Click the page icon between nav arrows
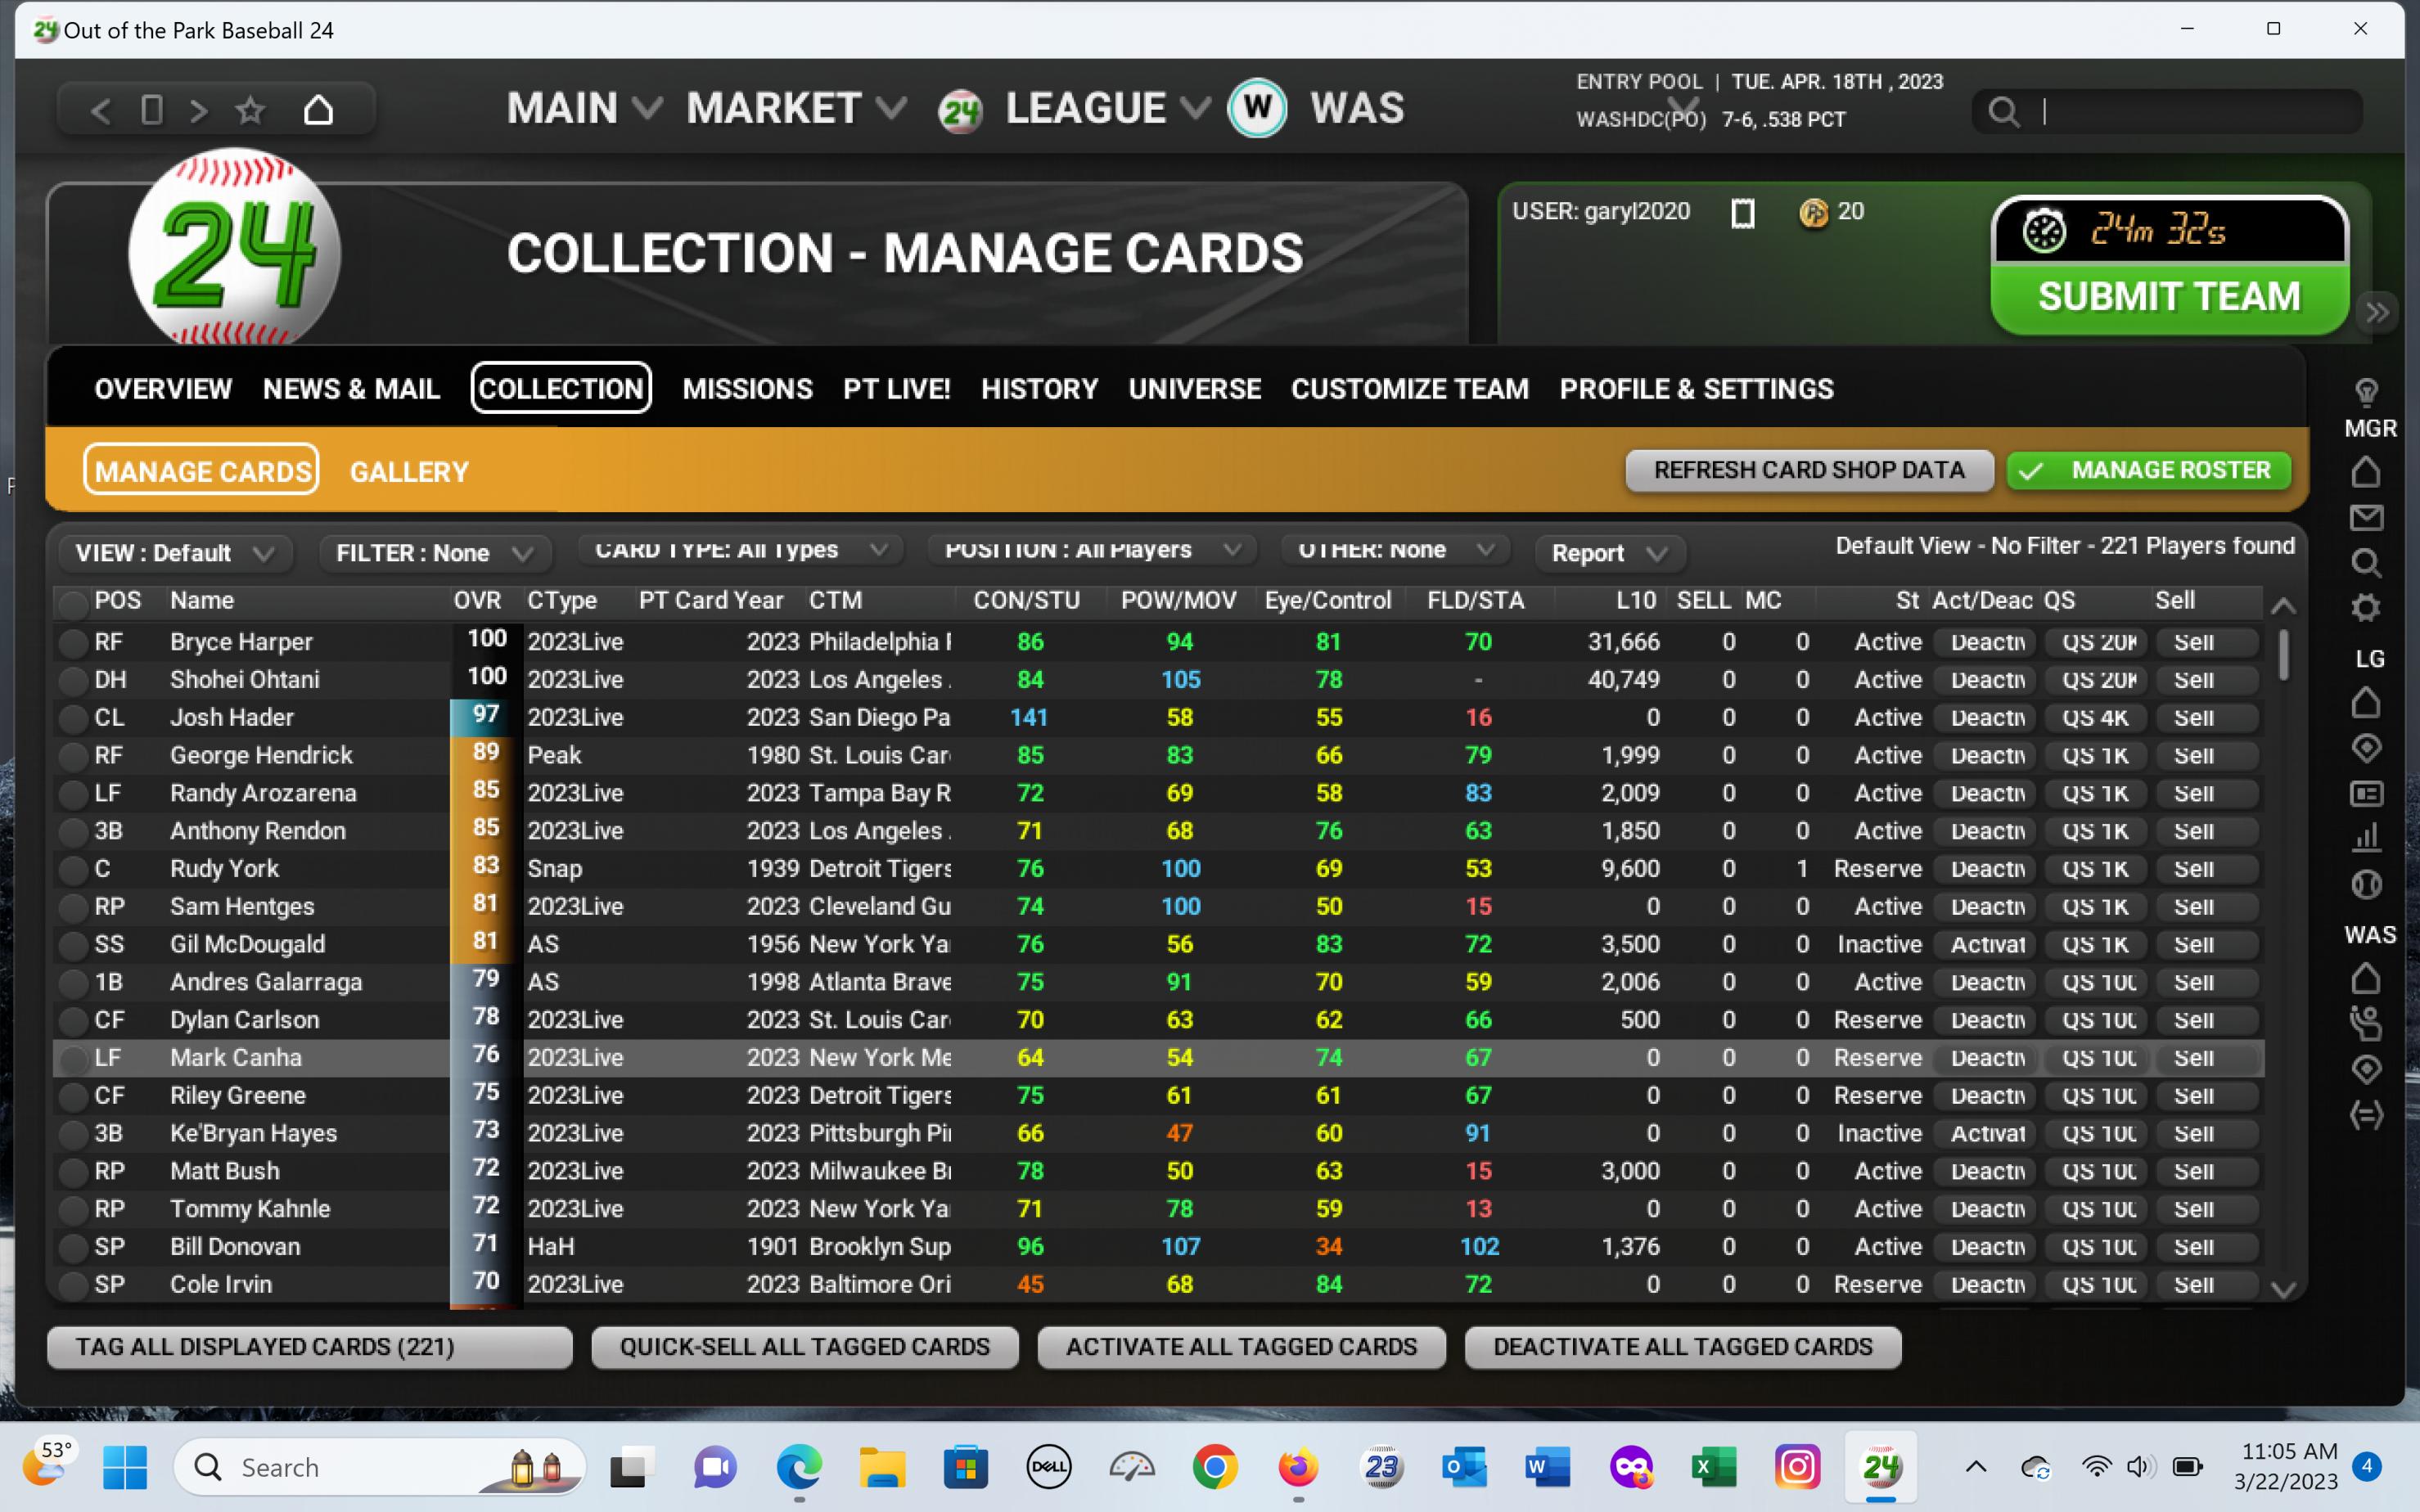Image resolution: width=2420 pixels, height=1512 pixels. [x=152, y=110]
